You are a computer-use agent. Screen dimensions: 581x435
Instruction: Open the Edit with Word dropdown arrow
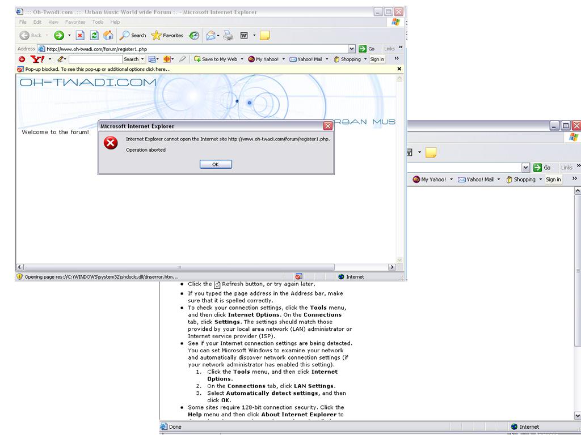[x=254, y=36]
